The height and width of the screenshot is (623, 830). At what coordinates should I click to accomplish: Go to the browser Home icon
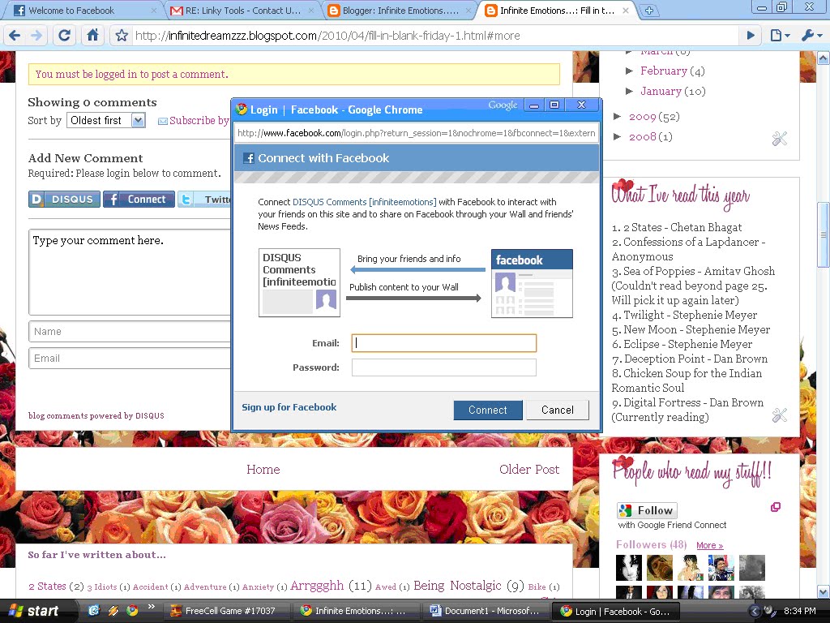coord(92,36)
